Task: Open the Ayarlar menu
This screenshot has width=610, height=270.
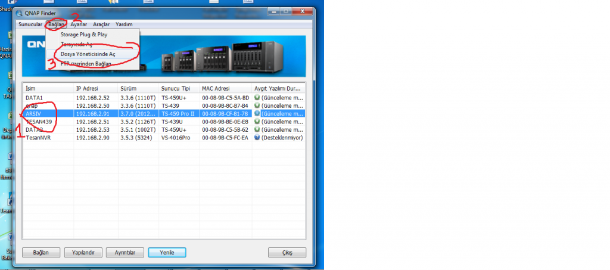Action: (x=79, y=24)
